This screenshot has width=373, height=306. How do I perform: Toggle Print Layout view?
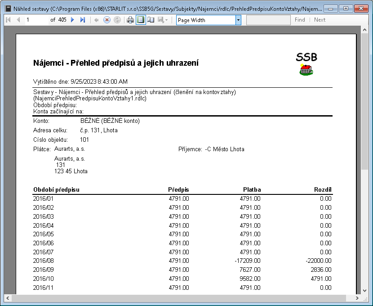coord(141,20)
